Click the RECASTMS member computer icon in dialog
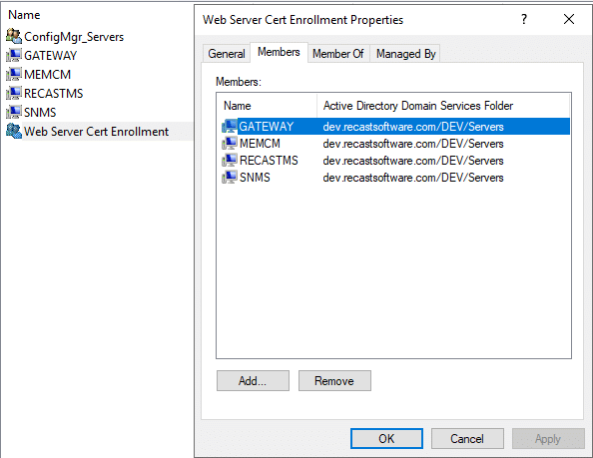 tap(230, 161)
